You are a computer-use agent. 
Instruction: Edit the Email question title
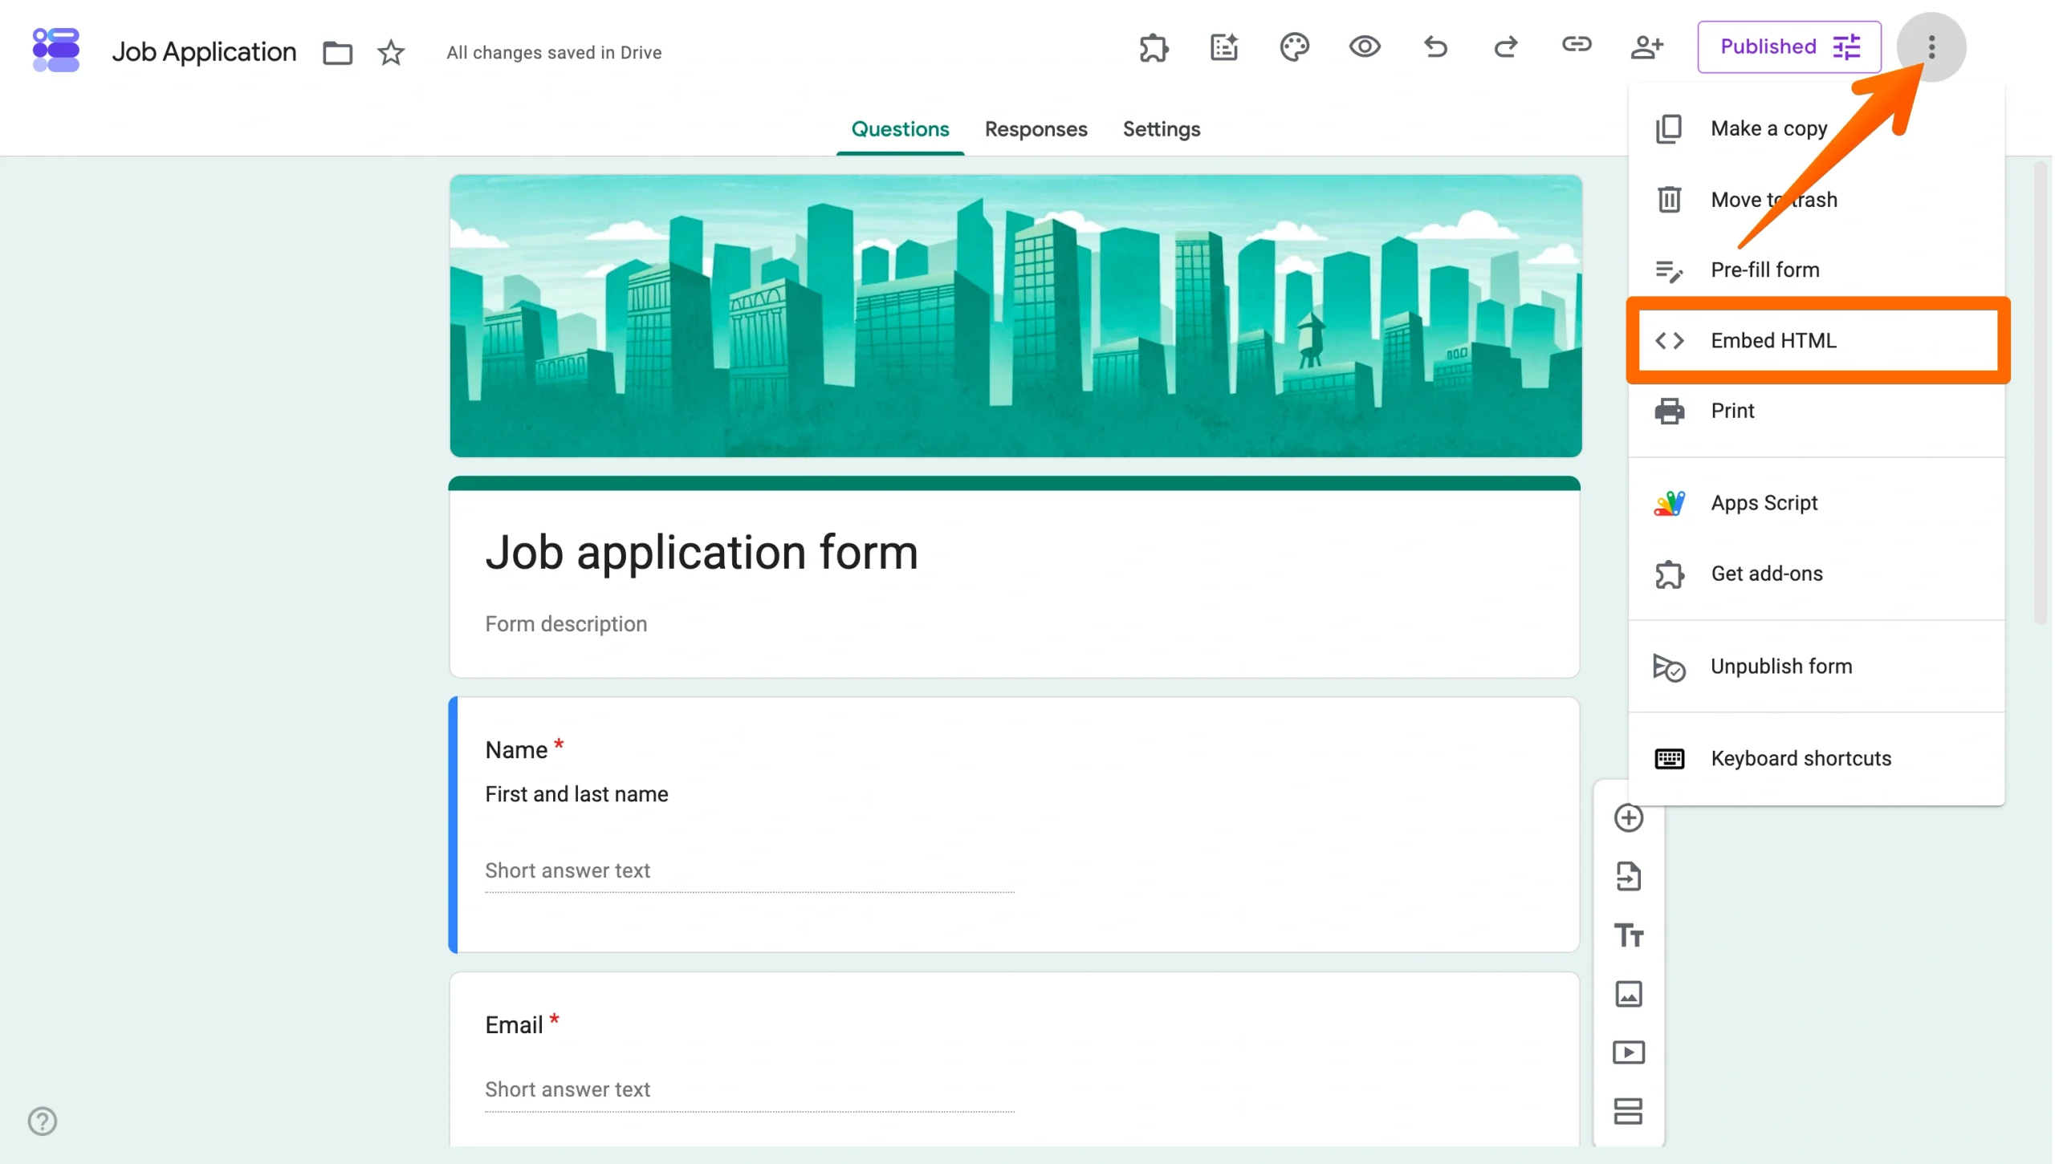tap(514, 1025)
